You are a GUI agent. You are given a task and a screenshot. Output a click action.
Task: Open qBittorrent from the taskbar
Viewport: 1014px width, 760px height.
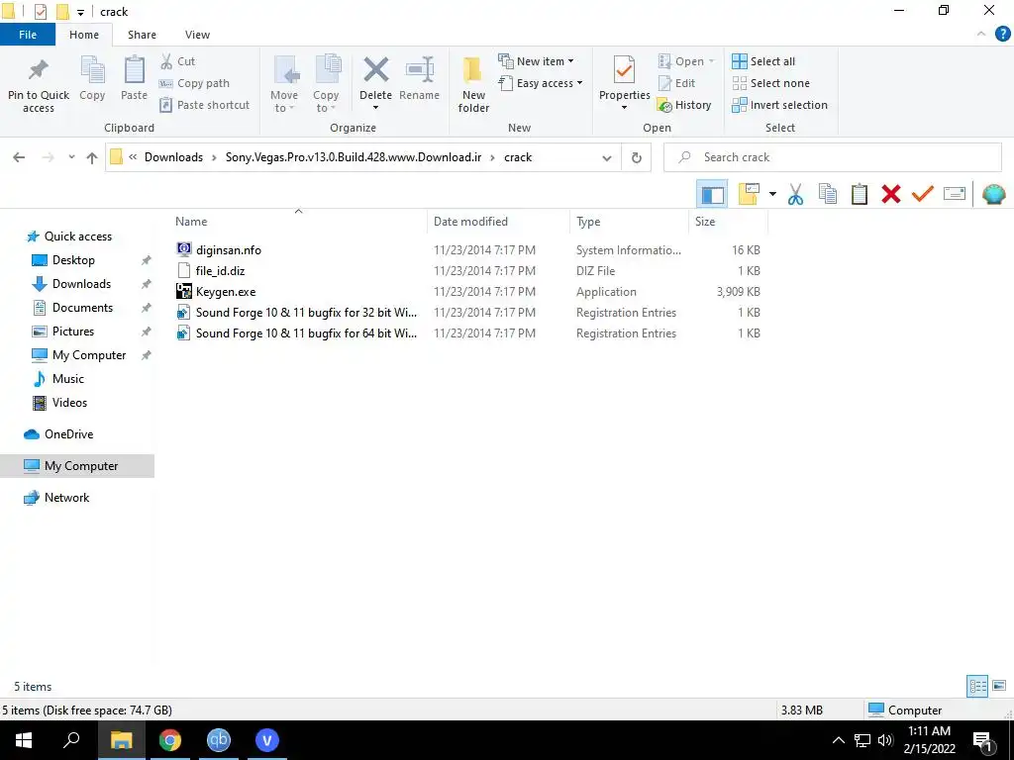click(219, 740)
